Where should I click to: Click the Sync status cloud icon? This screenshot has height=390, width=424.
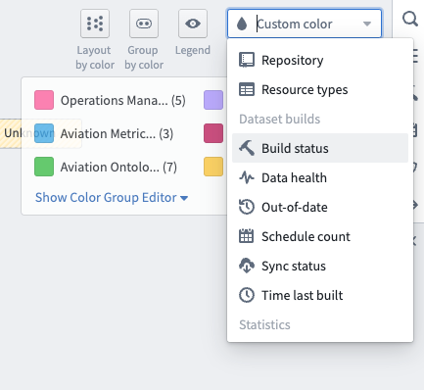[x=247, y=266]
